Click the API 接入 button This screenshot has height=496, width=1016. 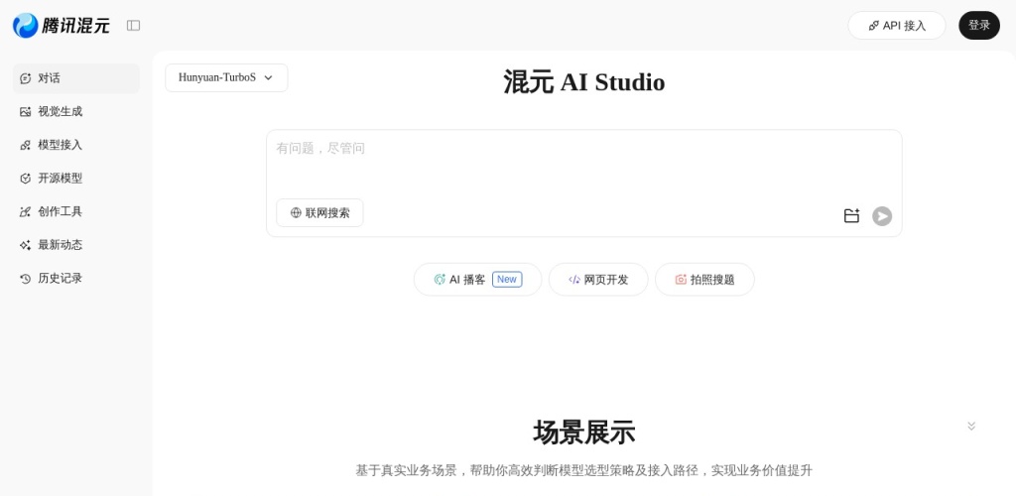(x=897, y=25)
